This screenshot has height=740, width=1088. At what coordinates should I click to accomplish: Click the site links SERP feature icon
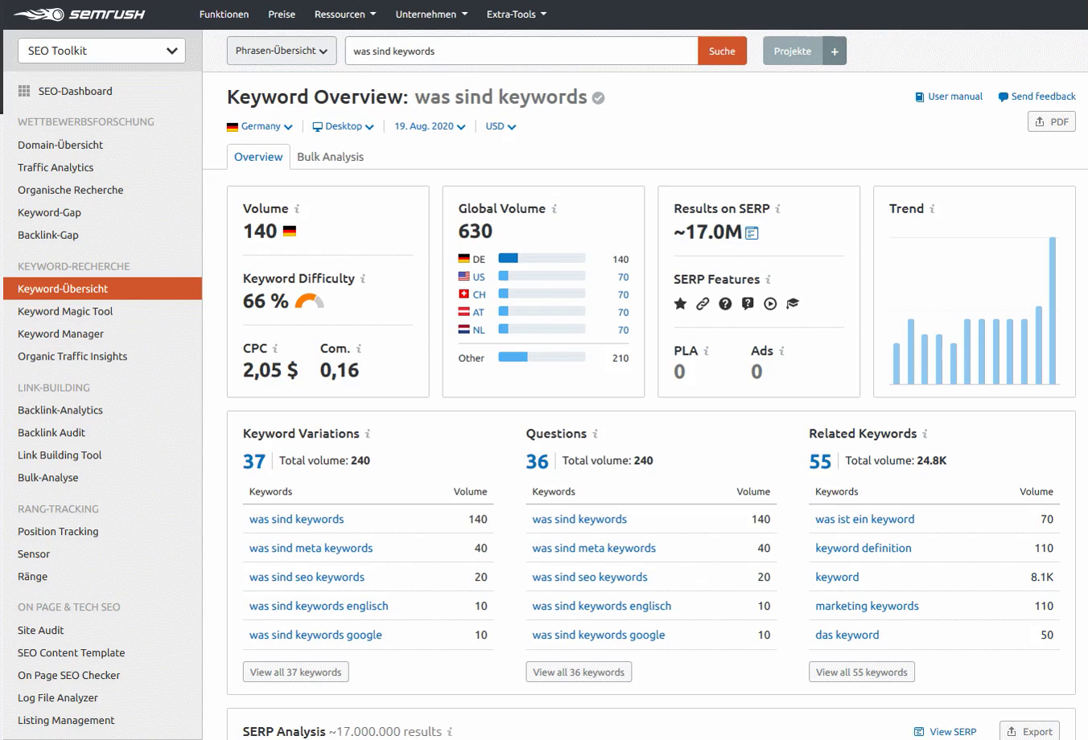tap(703, 303)
